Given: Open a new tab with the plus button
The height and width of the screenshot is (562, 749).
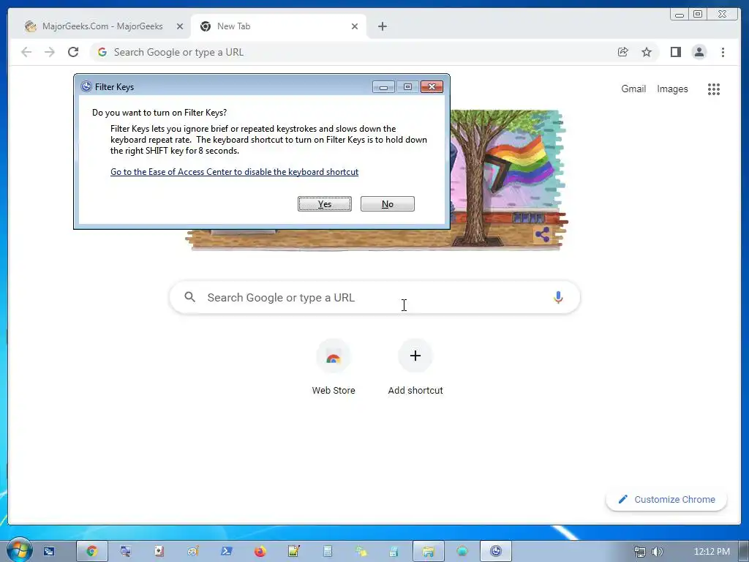Looking at the screenshot, I should coord(382,27).
